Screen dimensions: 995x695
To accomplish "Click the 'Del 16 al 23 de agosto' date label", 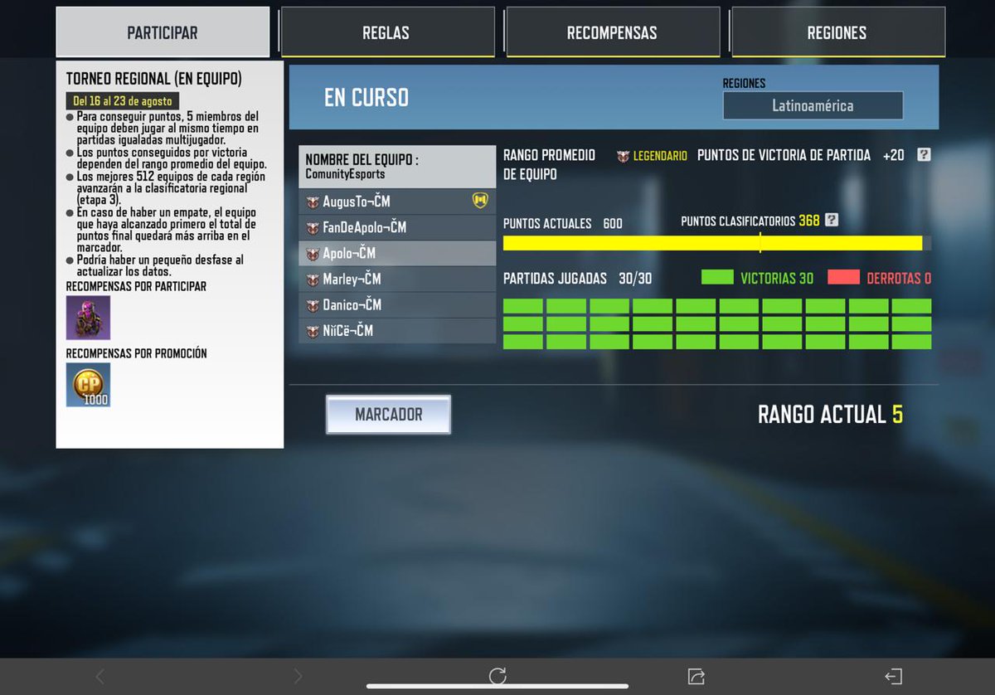I will tap(123, 101).
